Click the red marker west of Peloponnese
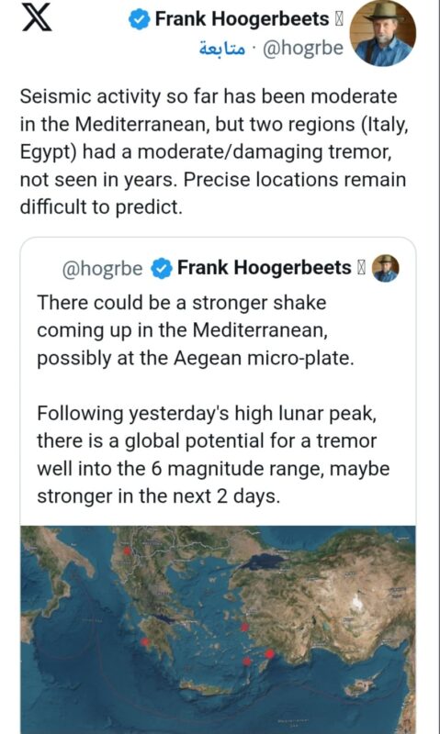The image size is (440, 734). [145, 641]
